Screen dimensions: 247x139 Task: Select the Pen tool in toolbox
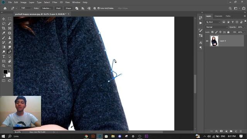(10, 52)
